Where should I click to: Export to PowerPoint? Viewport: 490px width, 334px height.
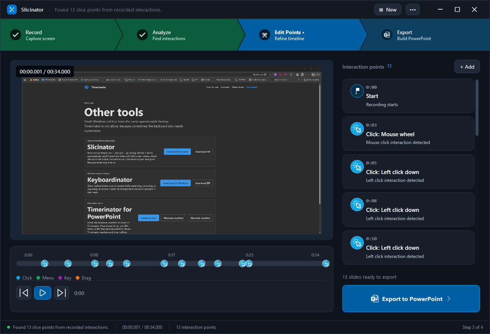coord(411,299)
